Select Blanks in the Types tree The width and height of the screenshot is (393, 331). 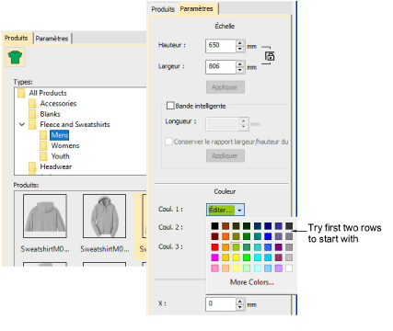pos(50,114)
